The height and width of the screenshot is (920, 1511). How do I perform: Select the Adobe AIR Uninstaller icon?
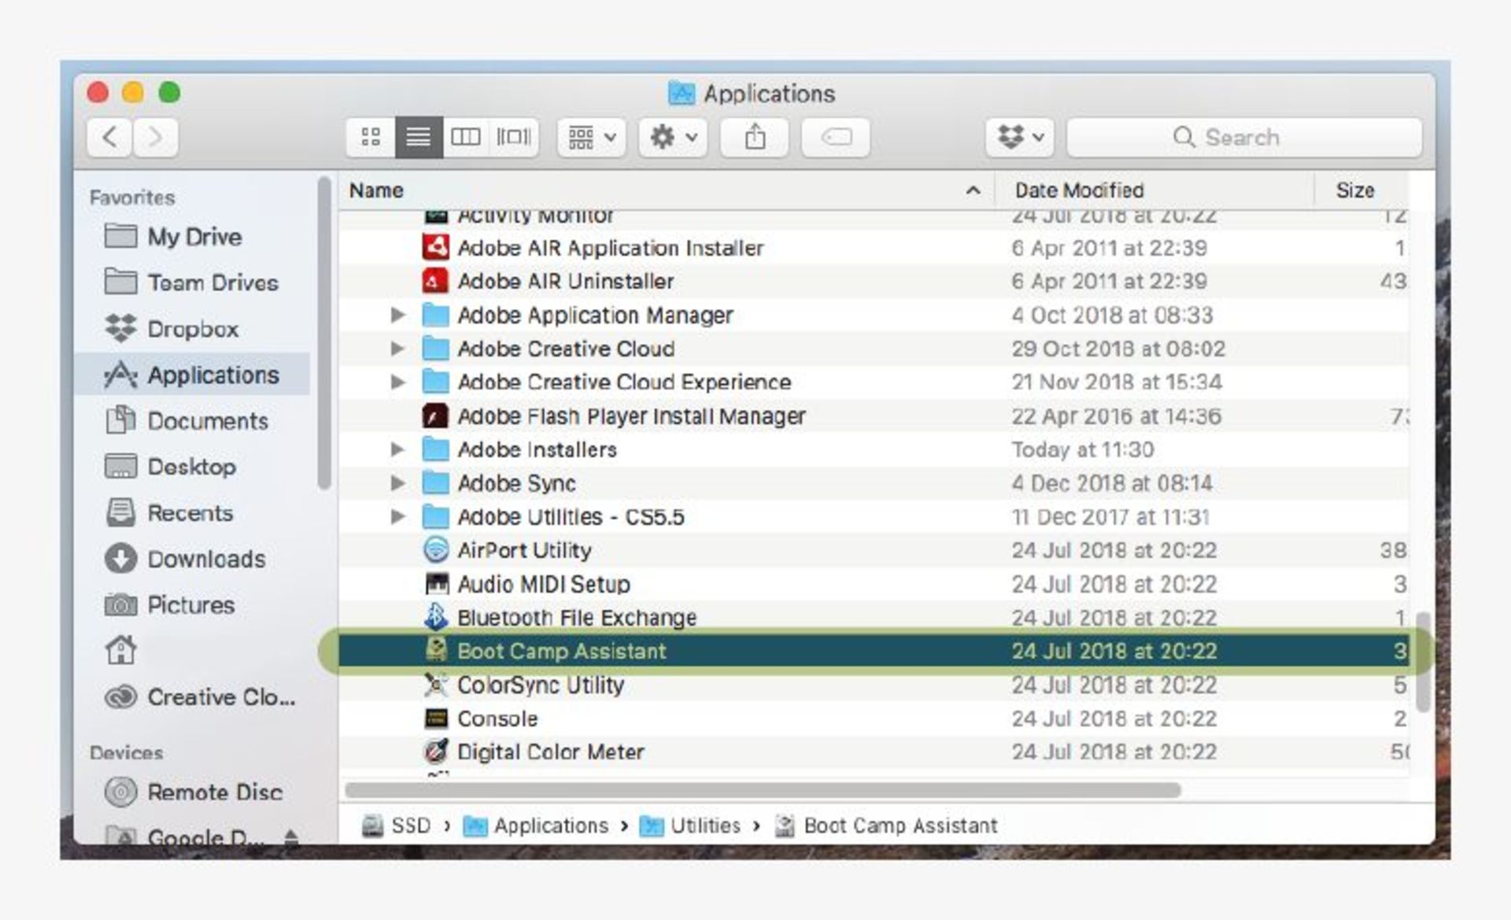(x=436, y=281)
